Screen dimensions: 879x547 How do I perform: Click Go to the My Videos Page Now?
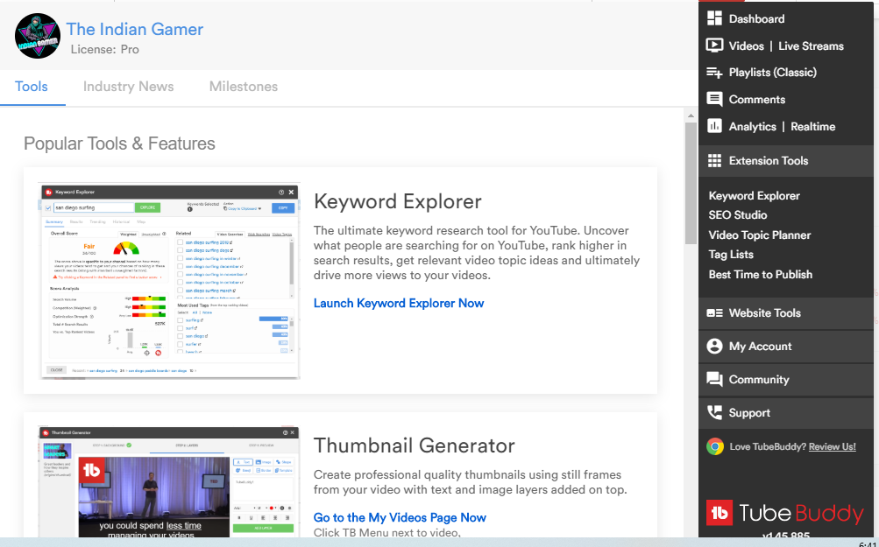point(400,517)
